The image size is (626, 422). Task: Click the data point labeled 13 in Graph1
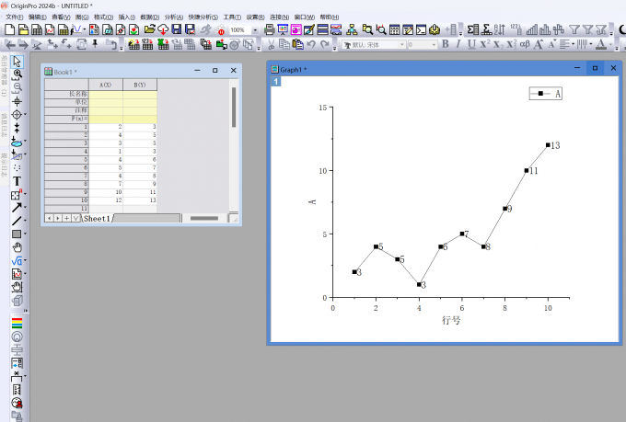tap(548, 145)
